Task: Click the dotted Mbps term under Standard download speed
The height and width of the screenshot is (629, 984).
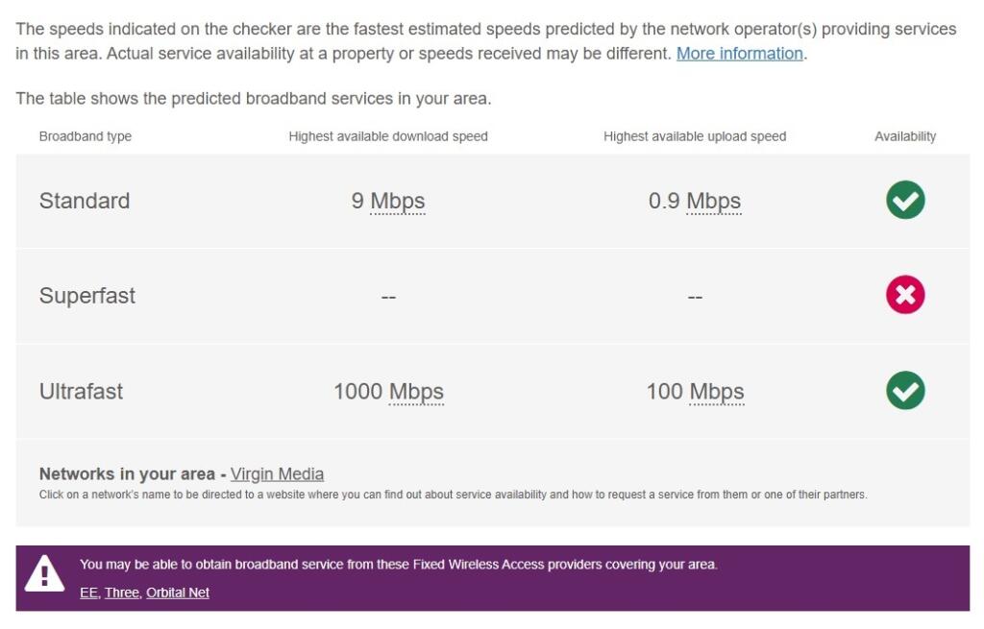Action: pos(397,202)
